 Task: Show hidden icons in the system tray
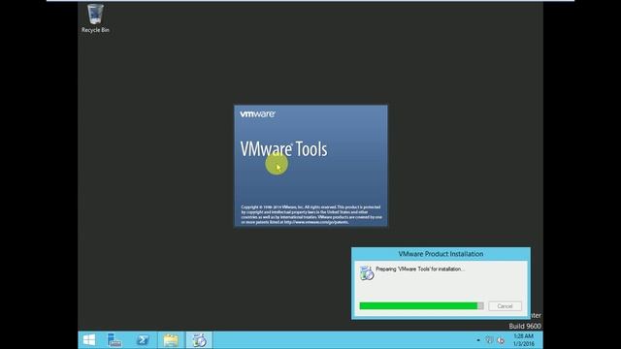(x=478, y=340)
